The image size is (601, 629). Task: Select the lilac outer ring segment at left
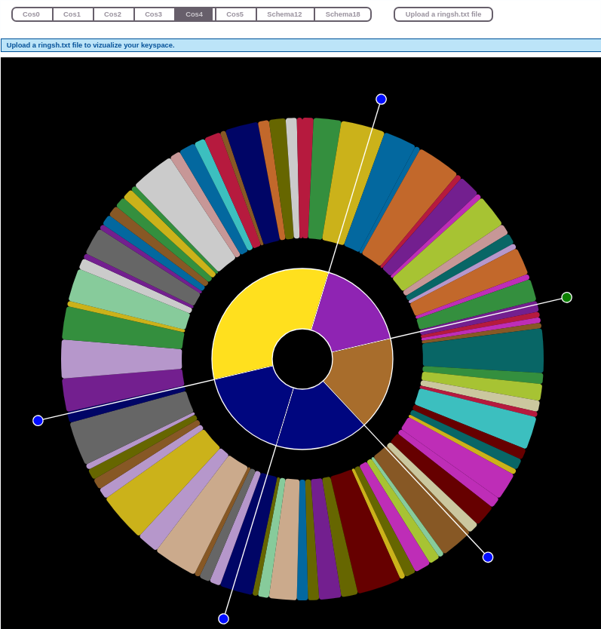click(121, 358)
